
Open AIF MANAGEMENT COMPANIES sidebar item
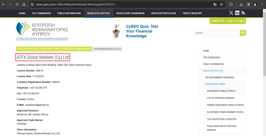[222, 78]
